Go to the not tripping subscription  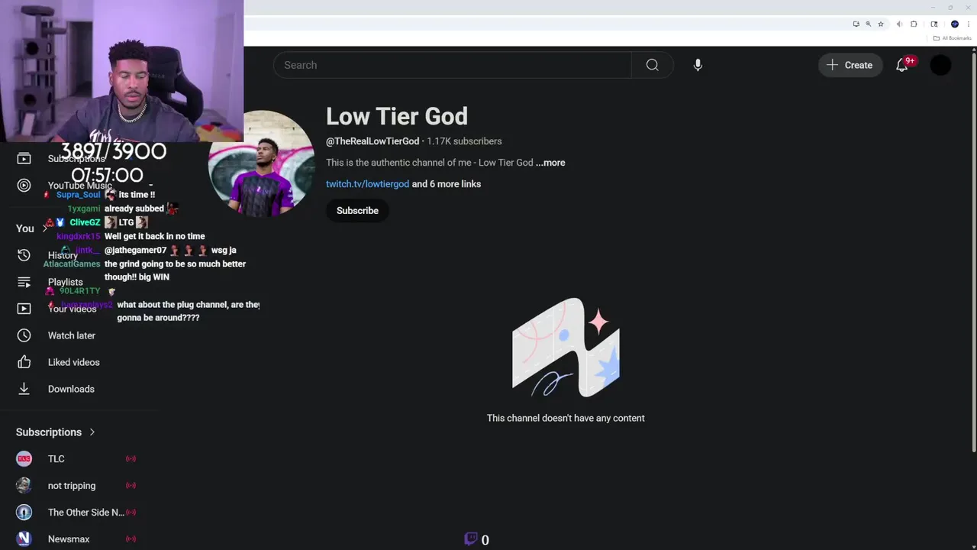coord(72,486)
